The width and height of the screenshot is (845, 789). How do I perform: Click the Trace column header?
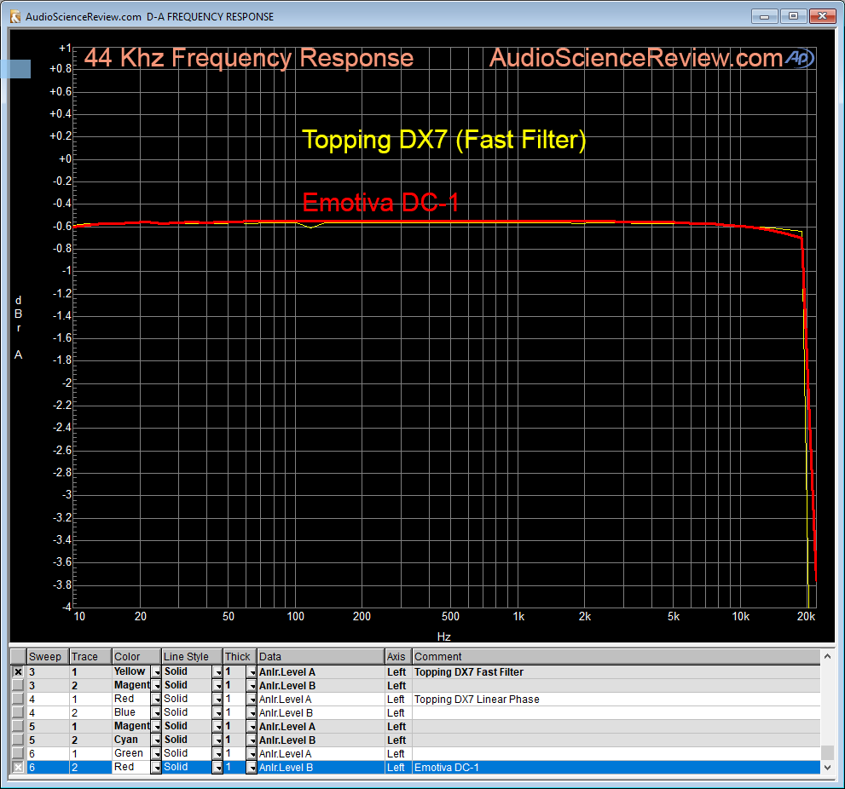pos(90,657)
